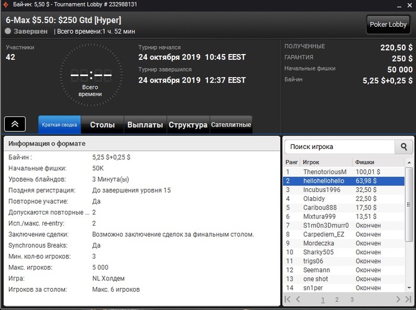Image resolution: width=416 pixels, height=310 pixels.
Task: Go to page 2 of players
Action: point(337,300)
